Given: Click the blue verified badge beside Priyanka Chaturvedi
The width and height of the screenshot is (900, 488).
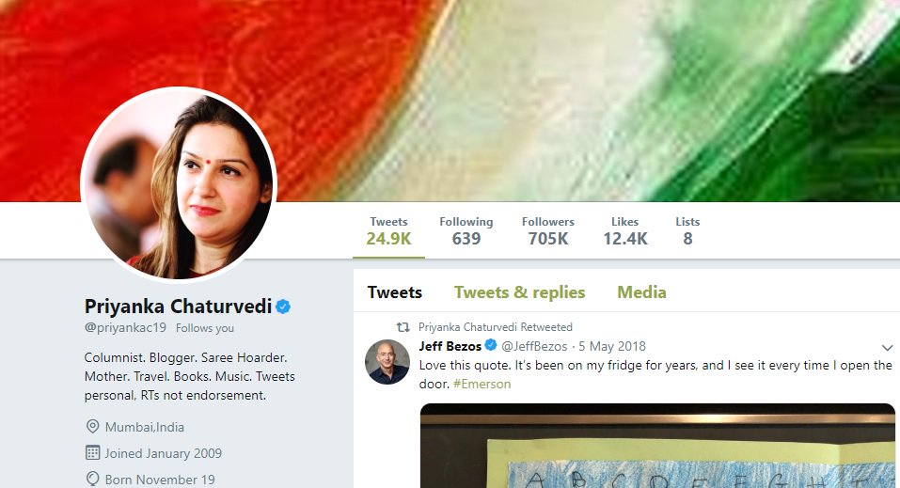Looking at the screenshot, I should pyautogui.click(x=283, y=307).
